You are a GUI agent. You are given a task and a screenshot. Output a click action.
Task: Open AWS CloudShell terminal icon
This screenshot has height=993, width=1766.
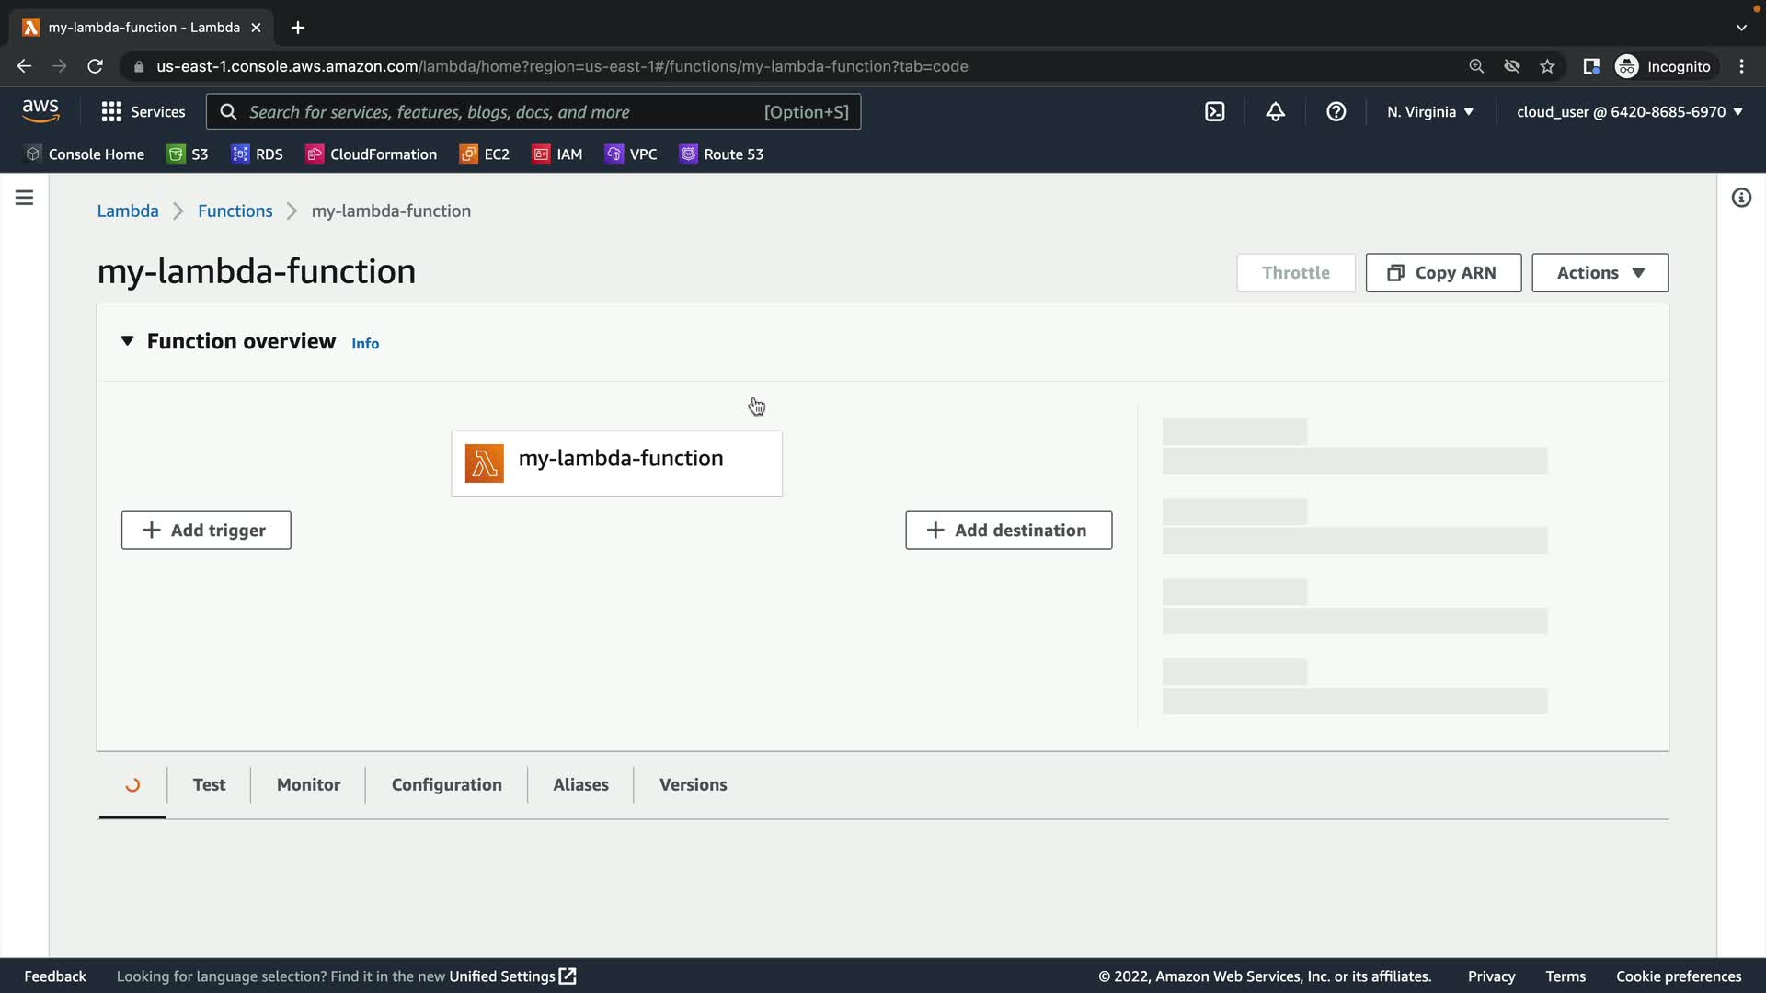pyautogui.click(x=1215, y=111)
